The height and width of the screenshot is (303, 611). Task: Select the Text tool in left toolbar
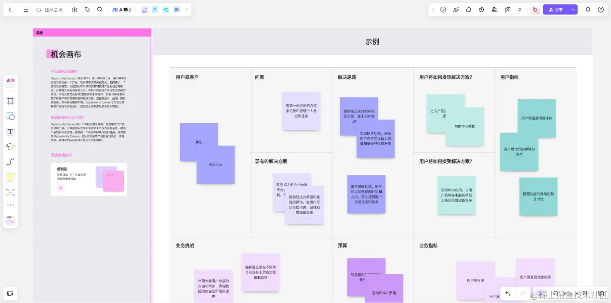point(11,131)
